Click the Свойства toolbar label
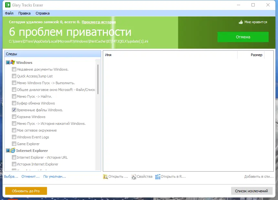Image resolution: width=278 pixels, height=200 pixels. click(x=144, y=176)
